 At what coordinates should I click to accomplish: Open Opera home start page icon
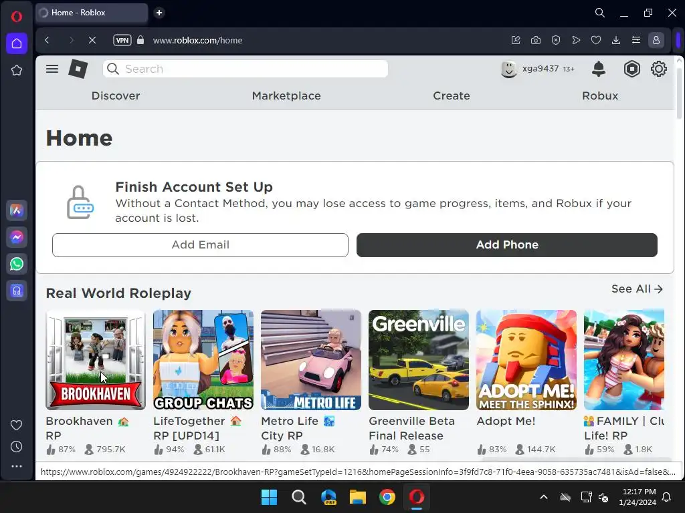17,43
